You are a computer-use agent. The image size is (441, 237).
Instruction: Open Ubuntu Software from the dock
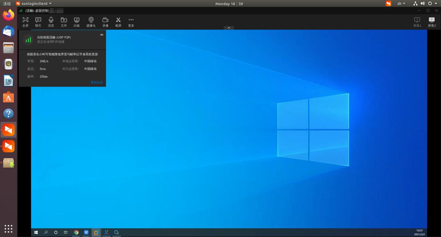coord(9,97)
